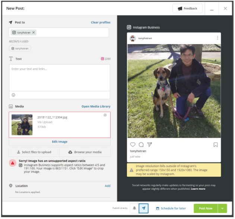Screen dimensions: 235x219
Task: Click inside the post text input area
Action: click(x=60, y=77)
